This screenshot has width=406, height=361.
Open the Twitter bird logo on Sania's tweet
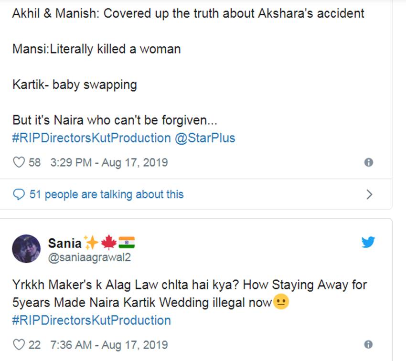(368, 242)
